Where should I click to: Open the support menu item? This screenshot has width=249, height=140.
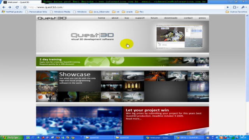click(140, 18)
